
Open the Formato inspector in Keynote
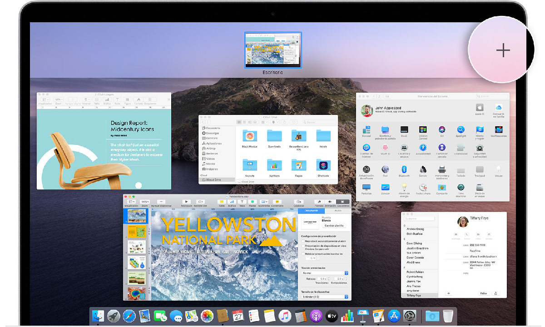pos(319,201)
